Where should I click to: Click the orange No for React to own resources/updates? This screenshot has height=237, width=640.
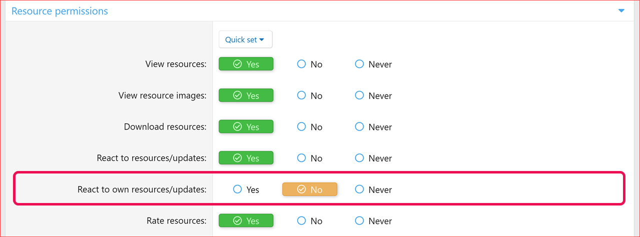(x=310, y=189)
